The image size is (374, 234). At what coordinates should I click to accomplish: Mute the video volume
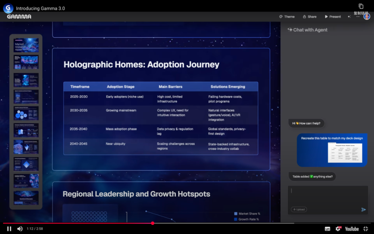[20, 229]
